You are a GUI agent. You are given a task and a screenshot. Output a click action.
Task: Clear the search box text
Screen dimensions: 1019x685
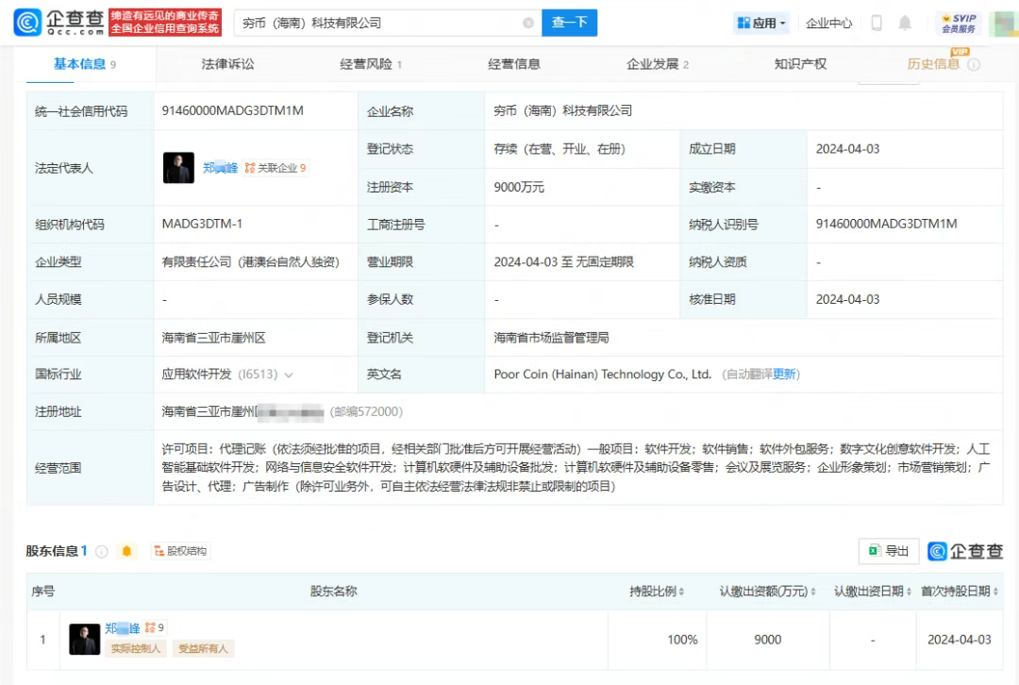[528, 23]
